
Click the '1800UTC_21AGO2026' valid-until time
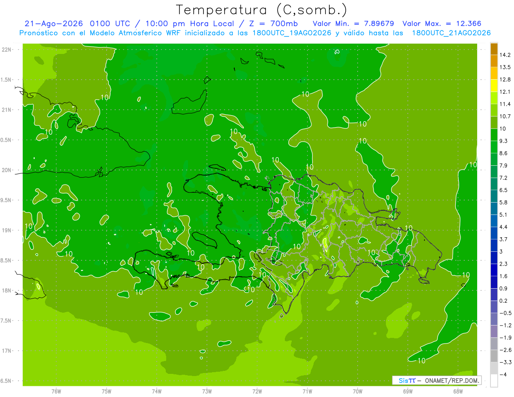(x=451, y=33)
